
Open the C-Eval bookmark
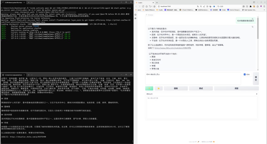pos(187,10)
